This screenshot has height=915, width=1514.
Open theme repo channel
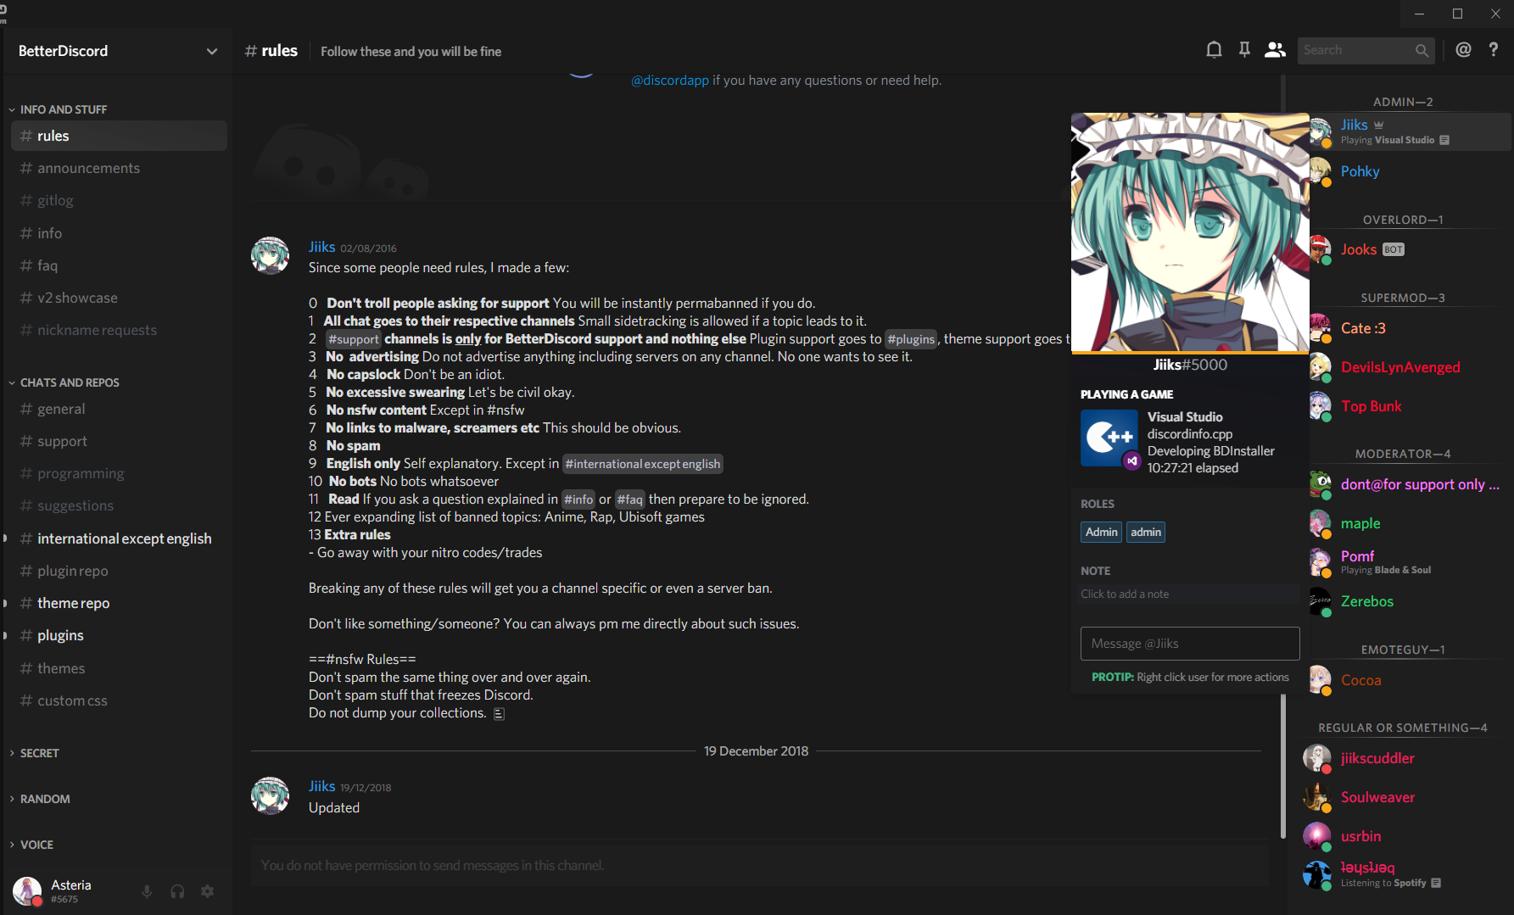pyautogui.click(x=119, y=603)
